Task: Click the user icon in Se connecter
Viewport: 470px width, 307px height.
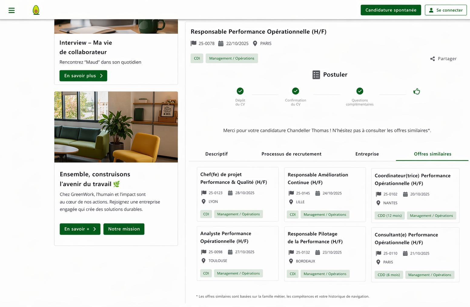Action: pyautogui.click(x=431, y=10)
